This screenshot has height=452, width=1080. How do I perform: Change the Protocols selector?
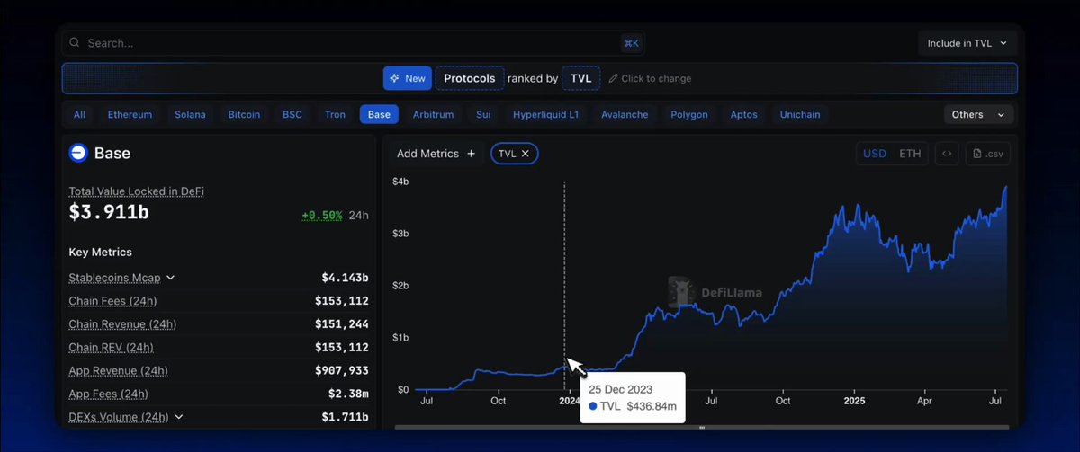pos(470,78)
